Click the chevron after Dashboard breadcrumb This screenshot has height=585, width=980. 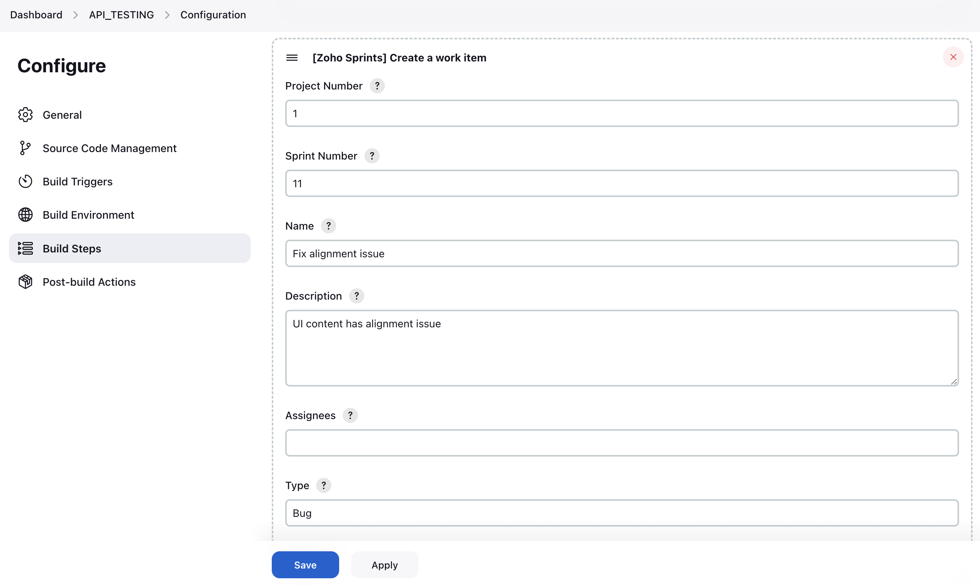[x=76, y=15]
